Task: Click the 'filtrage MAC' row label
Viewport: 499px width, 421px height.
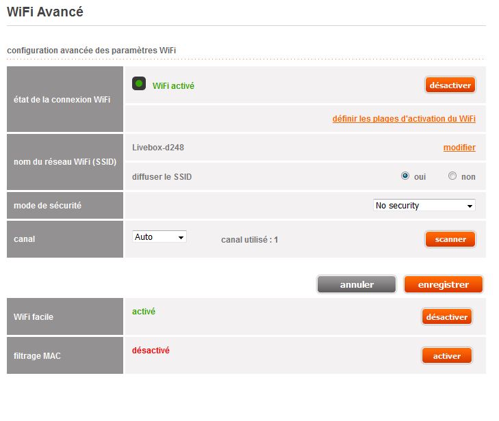Action: (37, 356)
